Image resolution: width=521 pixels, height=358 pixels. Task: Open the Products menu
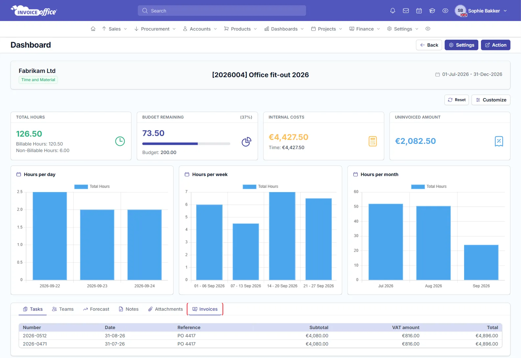[240, 29]
